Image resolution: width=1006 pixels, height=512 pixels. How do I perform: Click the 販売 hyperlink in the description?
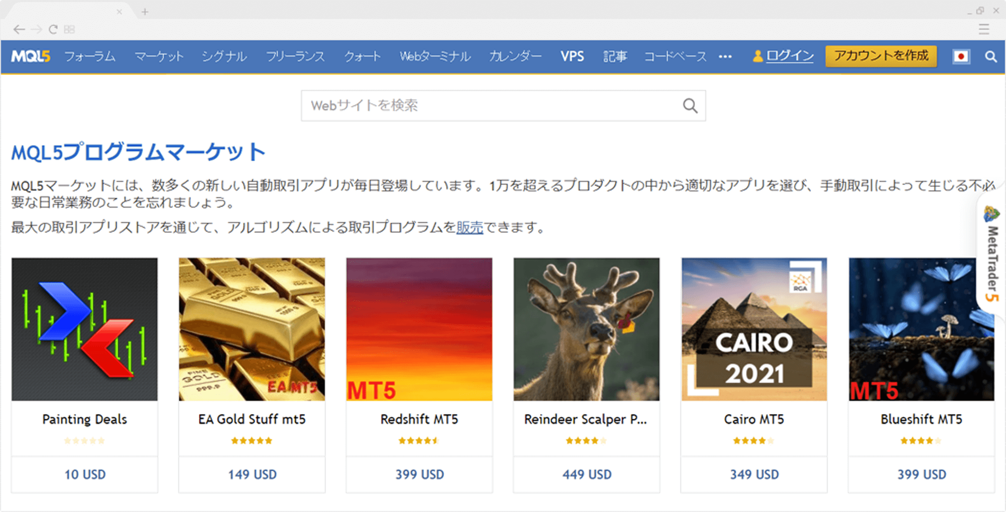[469, 227]
